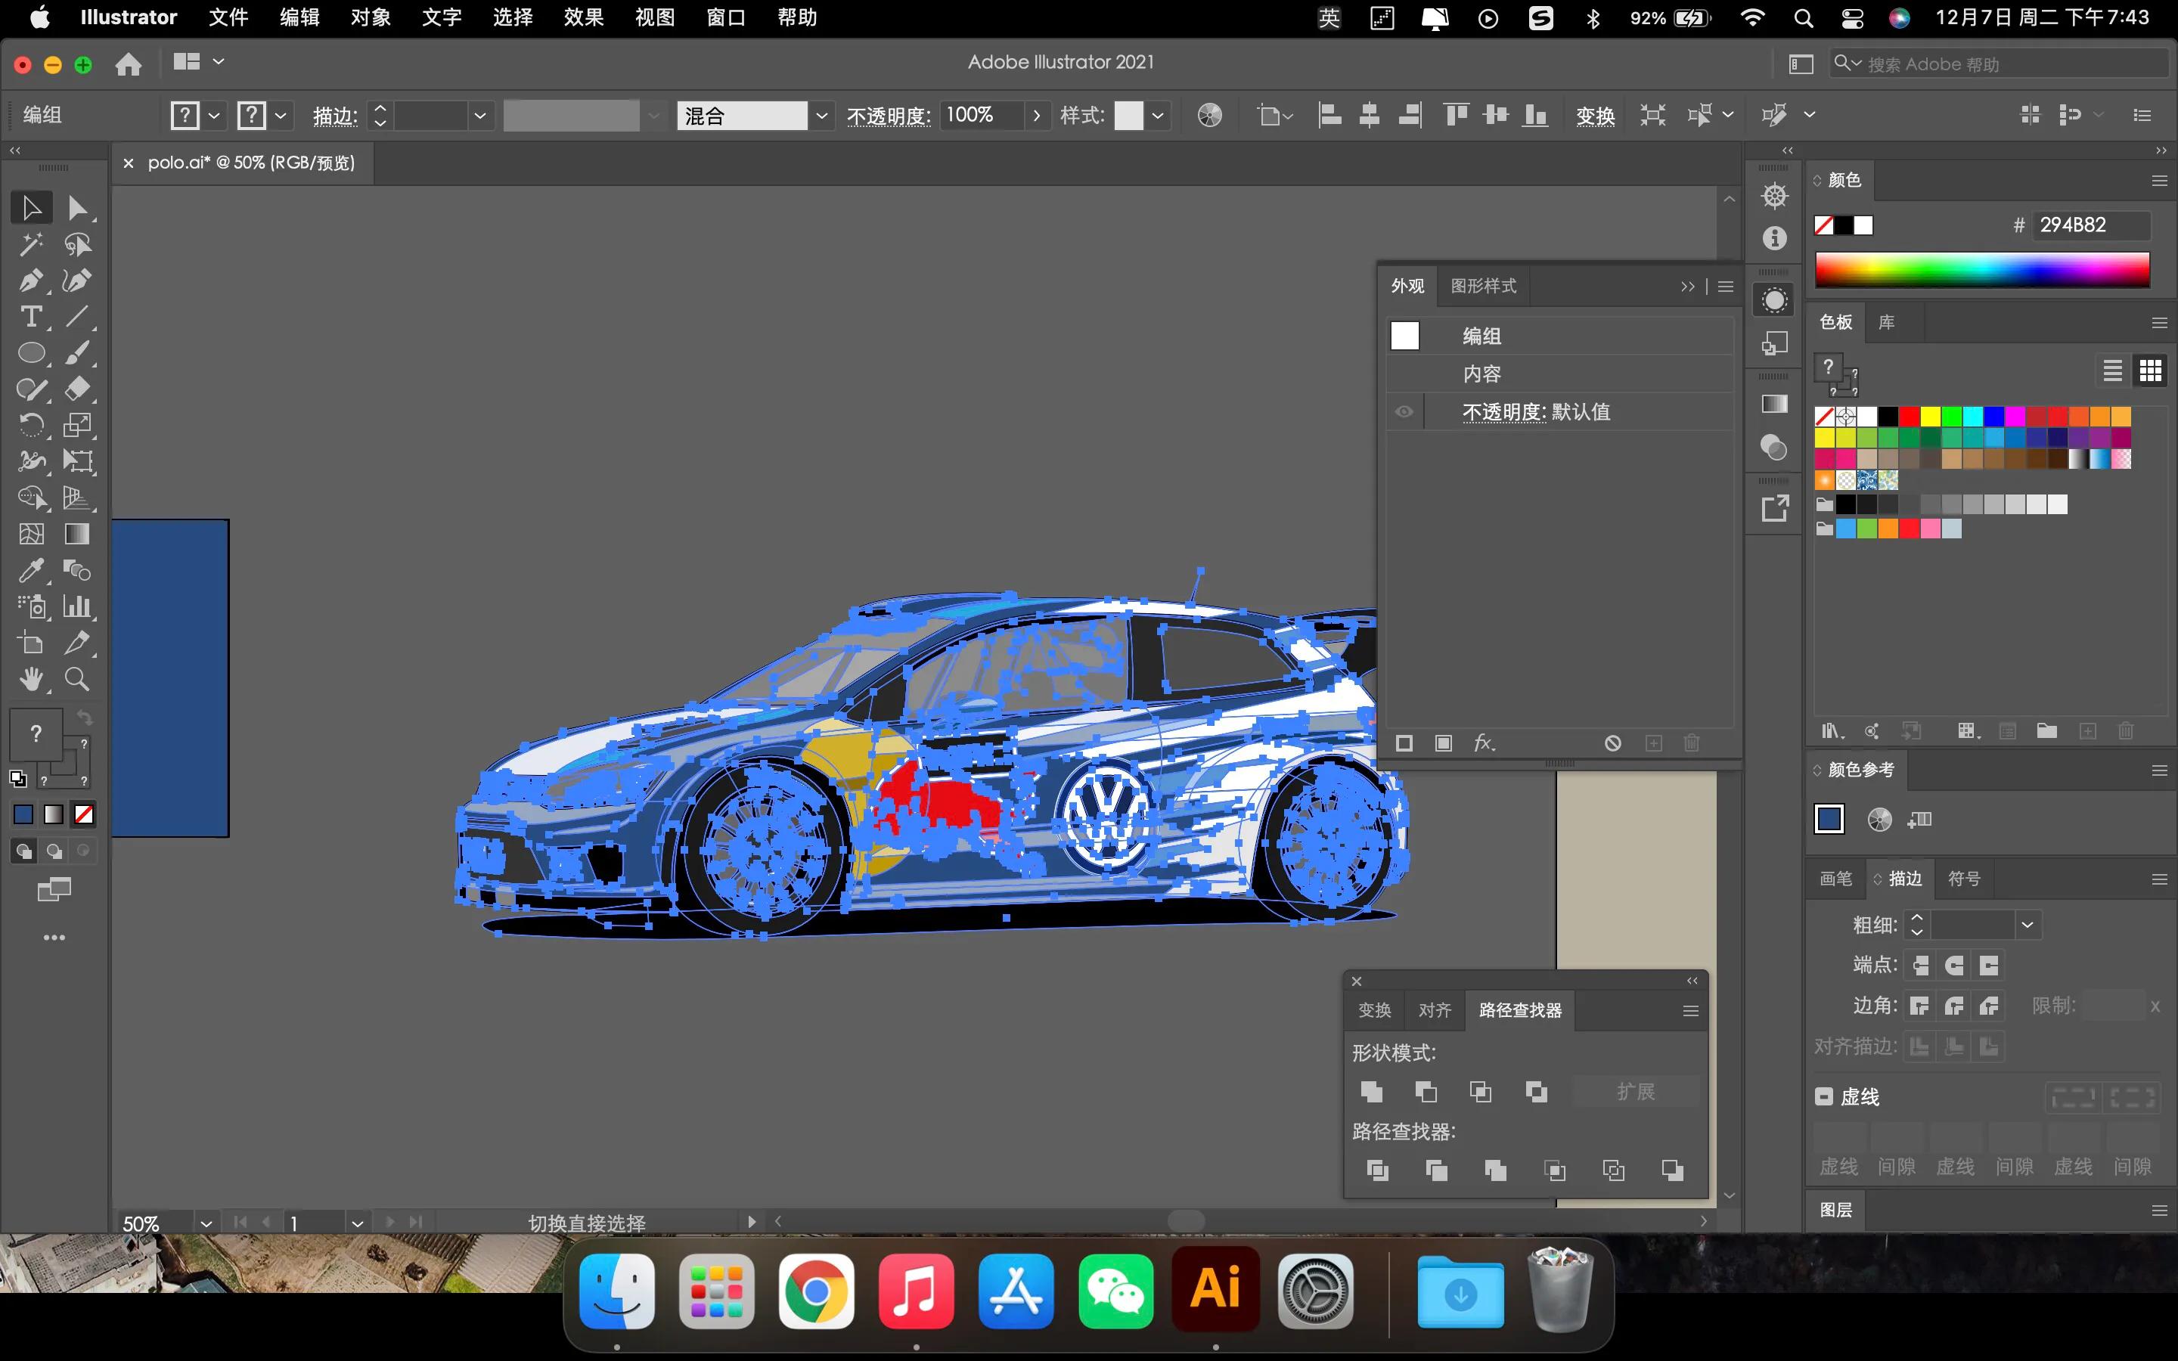Click the color spectrum bar
Screen dimensions: 2178x1361
coord(1982,269)
